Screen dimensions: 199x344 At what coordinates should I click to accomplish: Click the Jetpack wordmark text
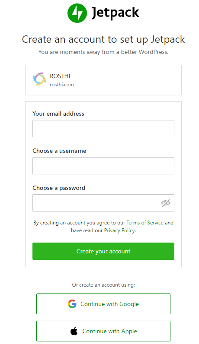click(115, 13)
